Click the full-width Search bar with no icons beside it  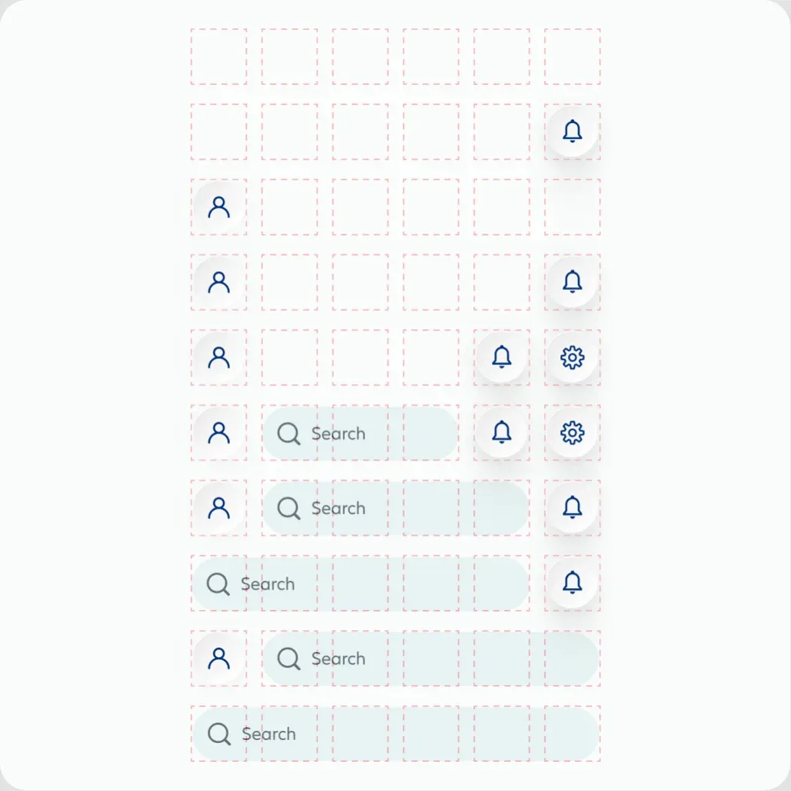pos(396,734)
